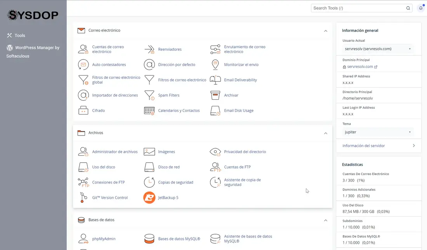Open Monitorizar el envío icon

tap(215, 64)
